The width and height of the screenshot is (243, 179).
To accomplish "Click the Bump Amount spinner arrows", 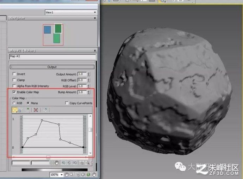I will (88, 92).
